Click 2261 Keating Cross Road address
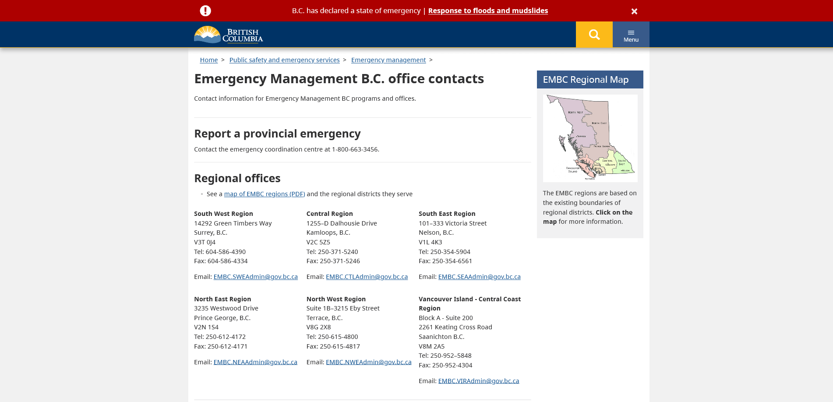 point(455,327)
